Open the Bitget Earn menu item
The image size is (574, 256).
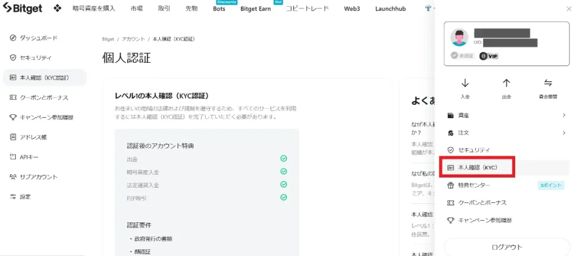(256, 9)
